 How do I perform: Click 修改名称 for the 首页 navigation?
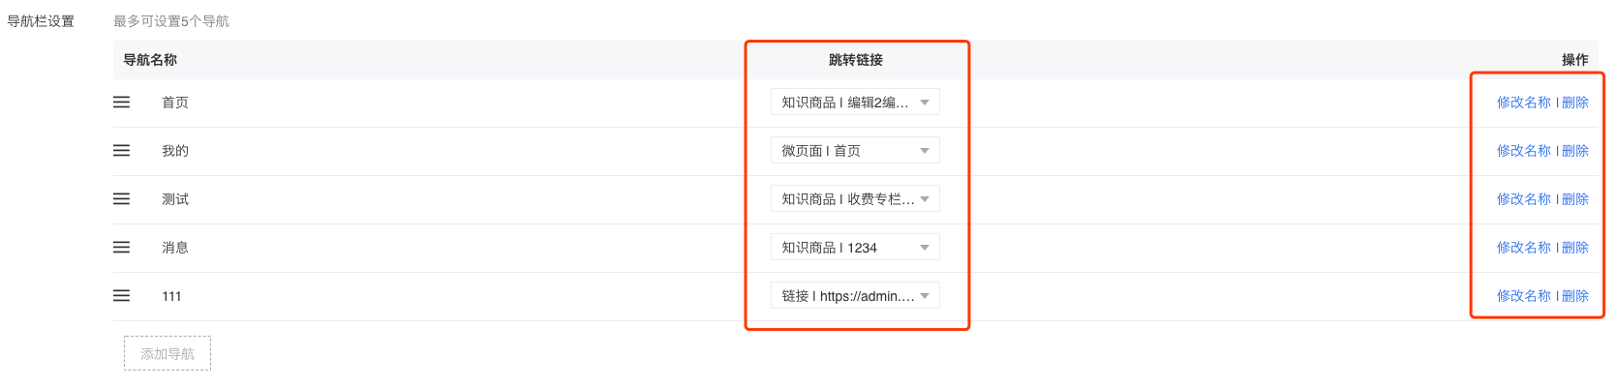pos(1523,102)
